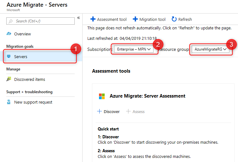
Task: Click the Quick start heading
Action: point(108,129)
